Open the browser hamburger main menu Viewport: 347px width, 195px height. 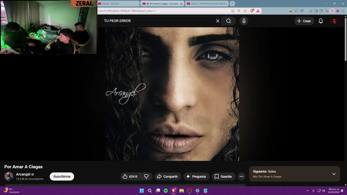click(343, 11)
